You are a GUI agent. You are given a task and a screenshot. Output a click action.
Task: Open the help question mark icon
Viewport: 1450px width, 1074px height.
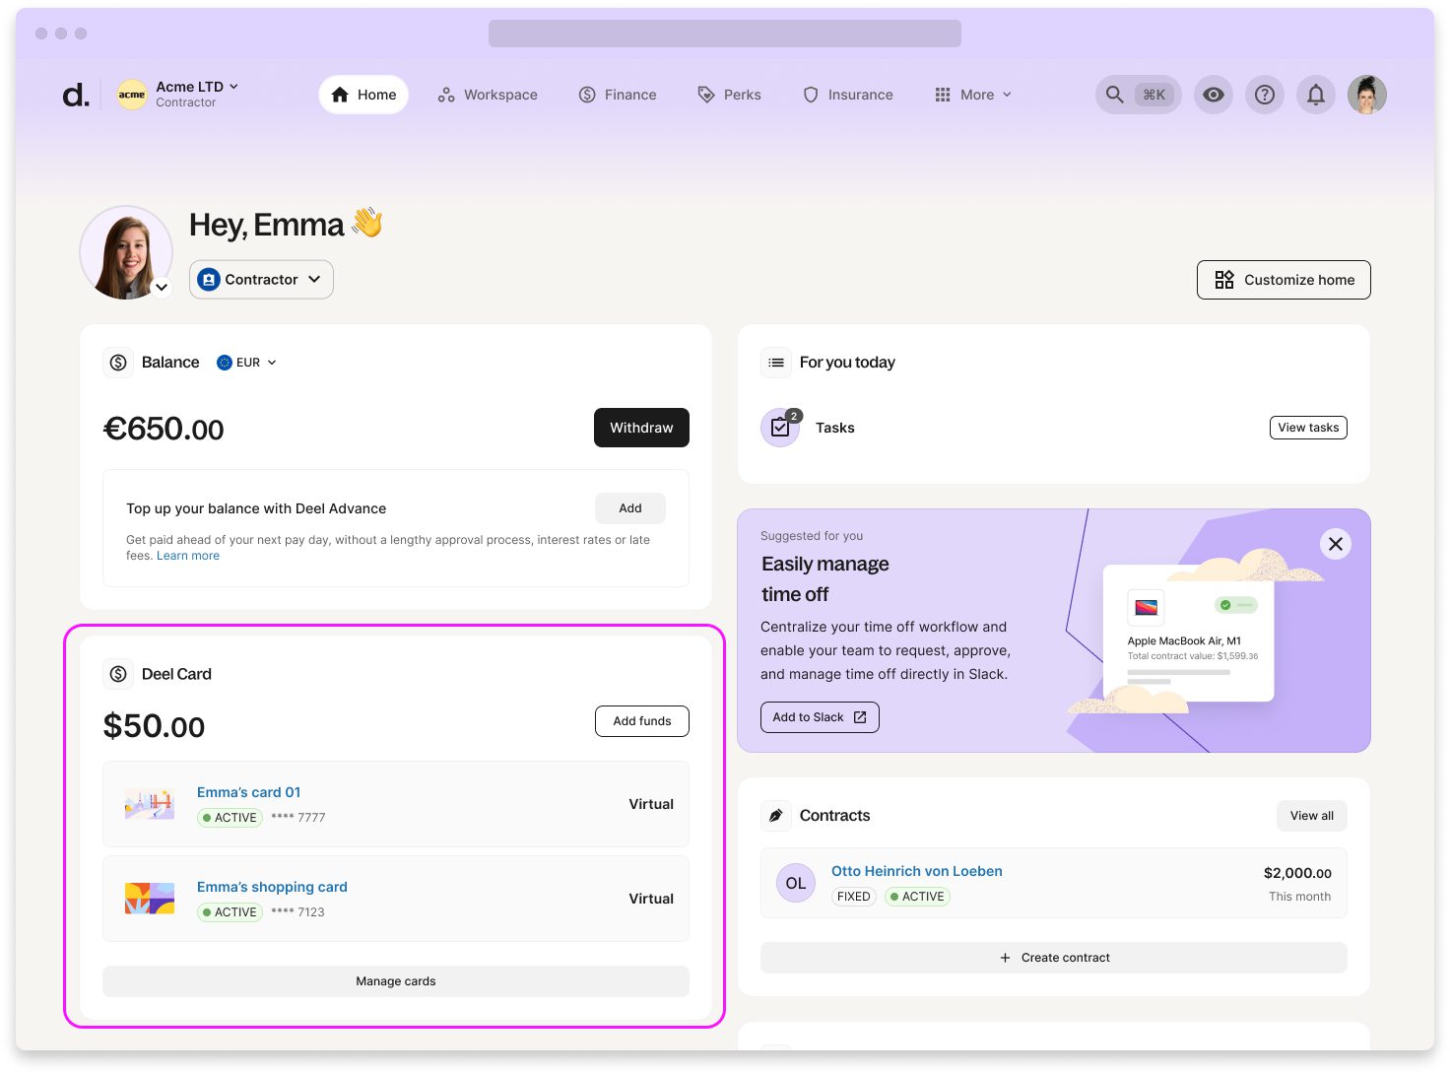tap(1265, 95)
